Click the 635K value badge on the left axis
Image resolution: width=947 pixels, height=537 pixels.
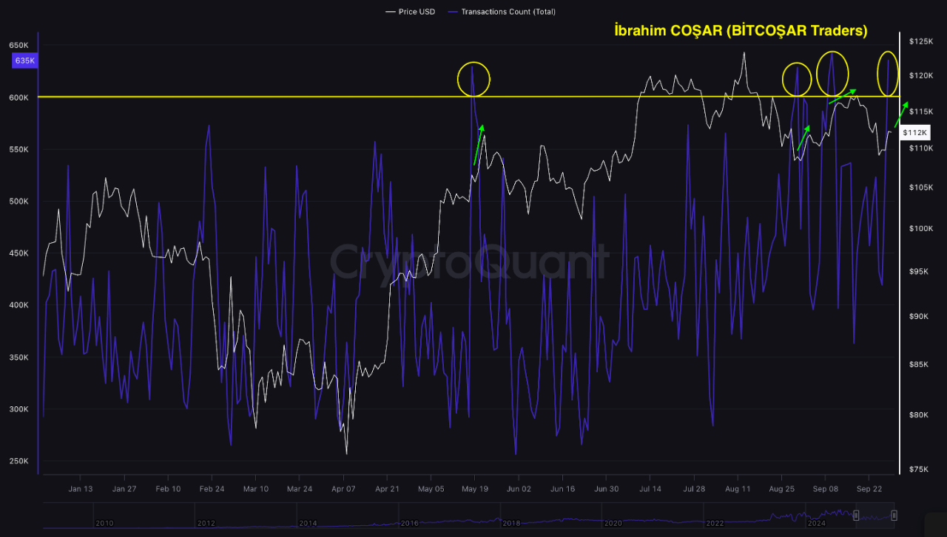[24, 60]
